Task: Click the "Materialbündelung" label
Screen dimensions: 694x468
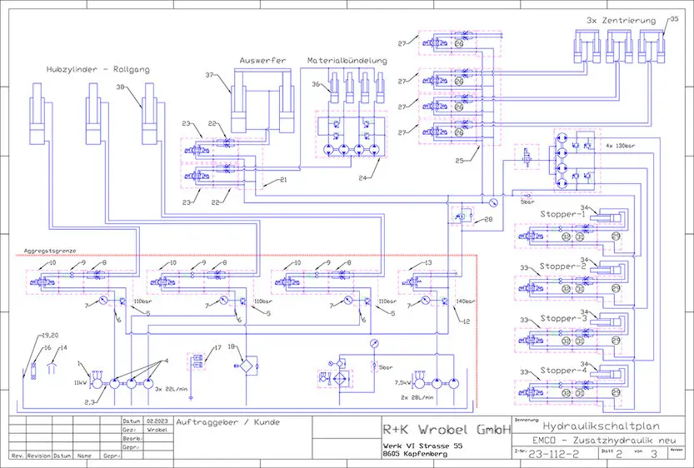Action: point(347,61)
